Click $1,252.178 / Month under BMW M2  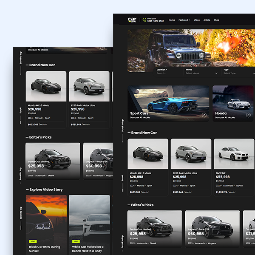point(226,192)
